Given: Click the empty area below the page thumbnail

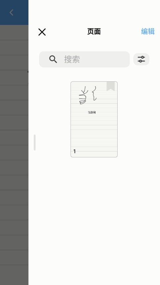Looking at the screenshot, I should 94,218.
